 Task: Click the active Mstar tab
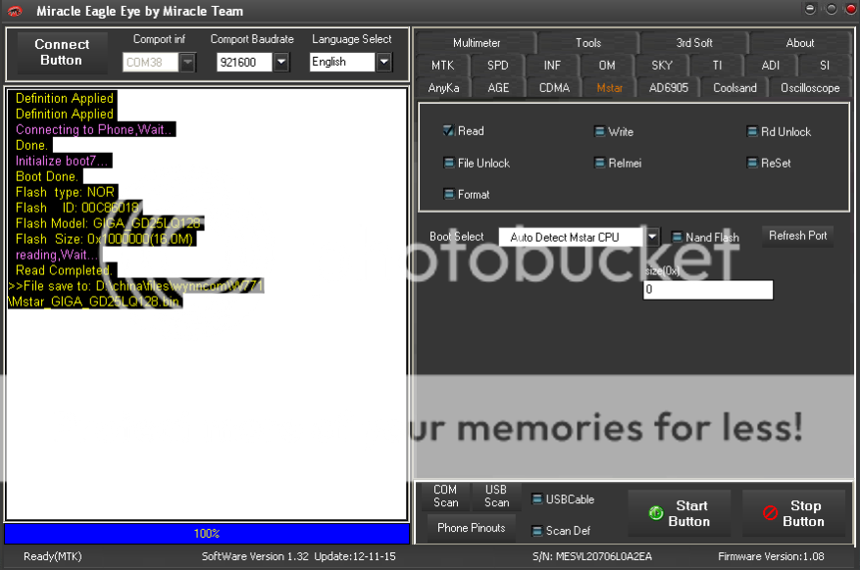609,87
